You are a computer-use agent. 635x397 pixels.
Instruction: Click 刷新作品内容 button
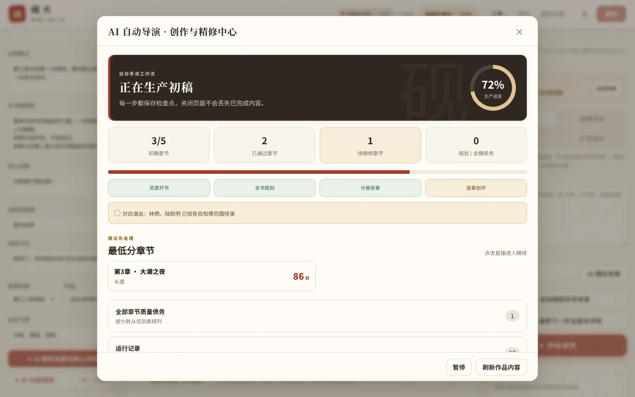pos(501,367)
